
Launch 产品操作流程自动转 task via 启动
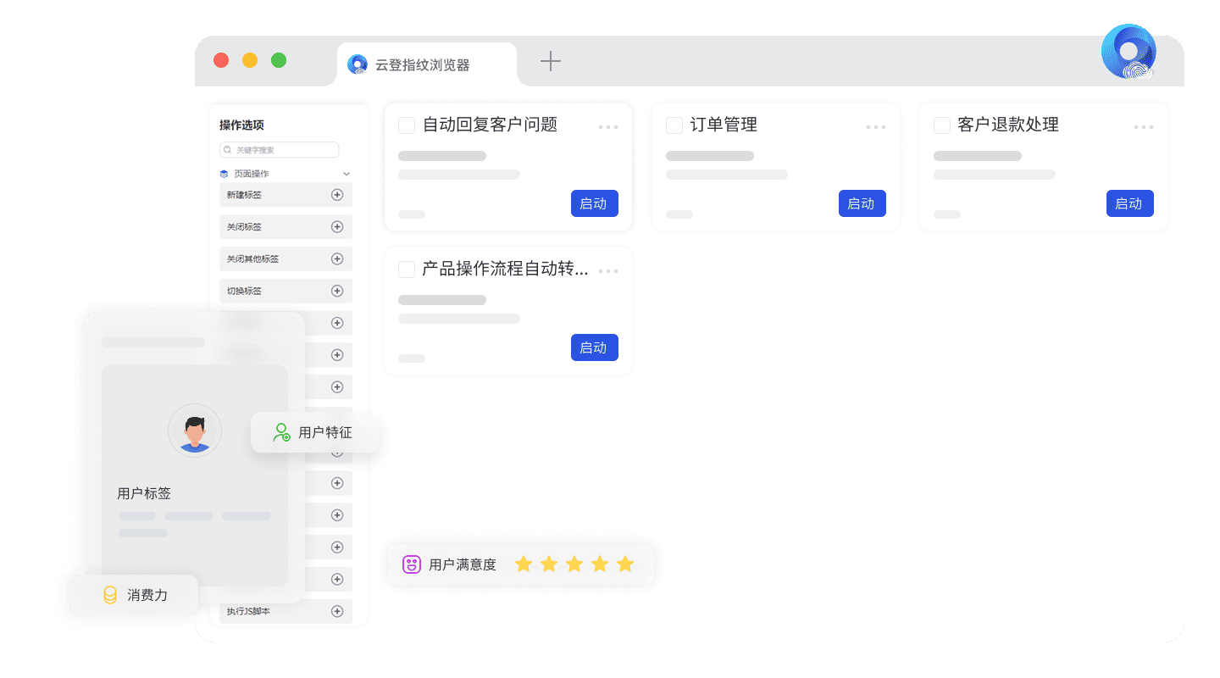[594, 347]
